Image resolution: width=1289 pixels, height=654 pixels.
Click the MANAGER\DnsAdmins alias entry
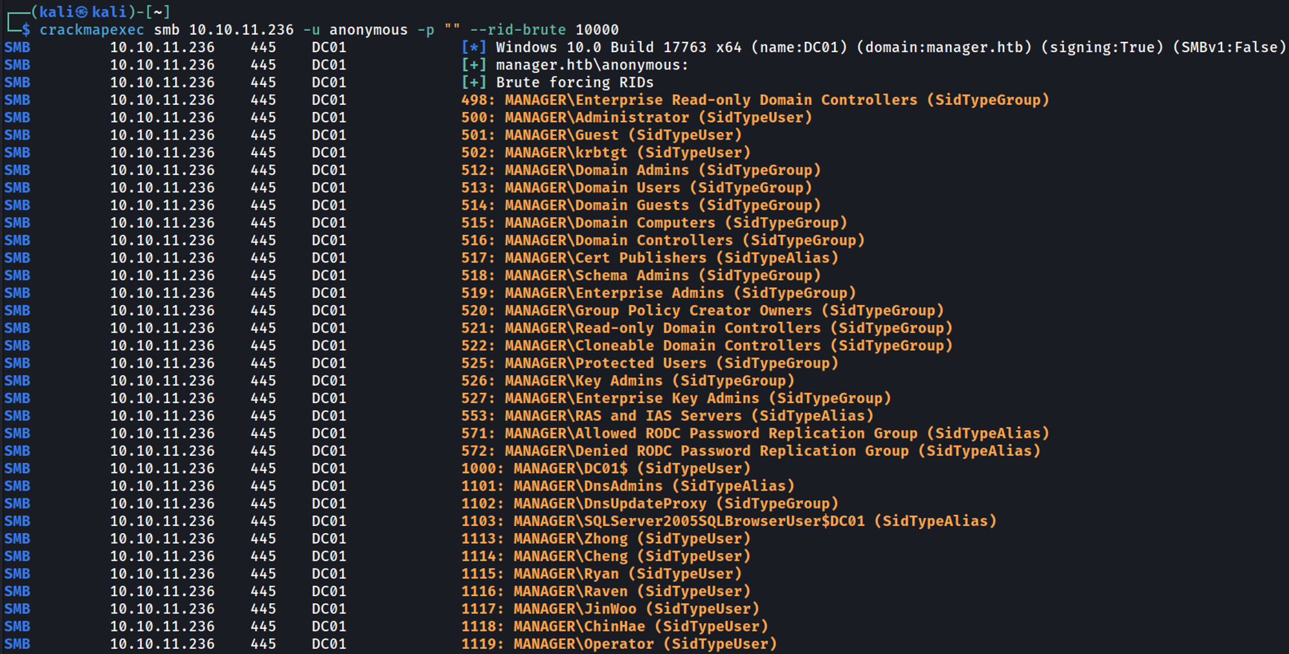587,486
